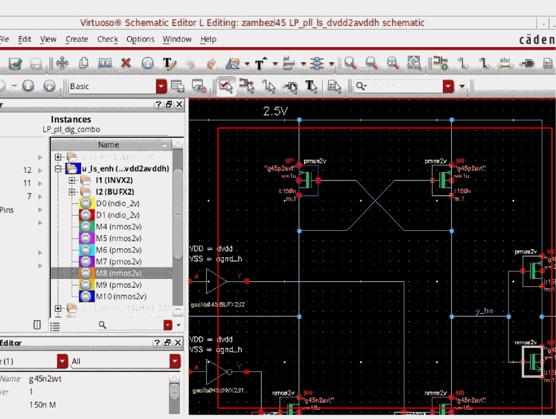
Task: Open the Properties info (i) icon
Action: 148,63
